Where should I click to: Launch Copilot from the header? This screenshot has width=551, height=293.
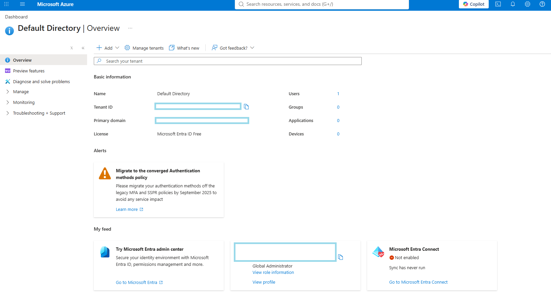pyautogui.click(x=474, y=4)
